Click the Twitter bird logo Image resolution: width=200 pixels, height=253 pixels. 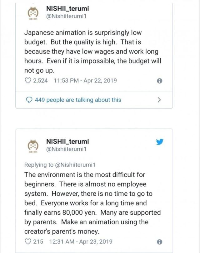tap(160, 142)
